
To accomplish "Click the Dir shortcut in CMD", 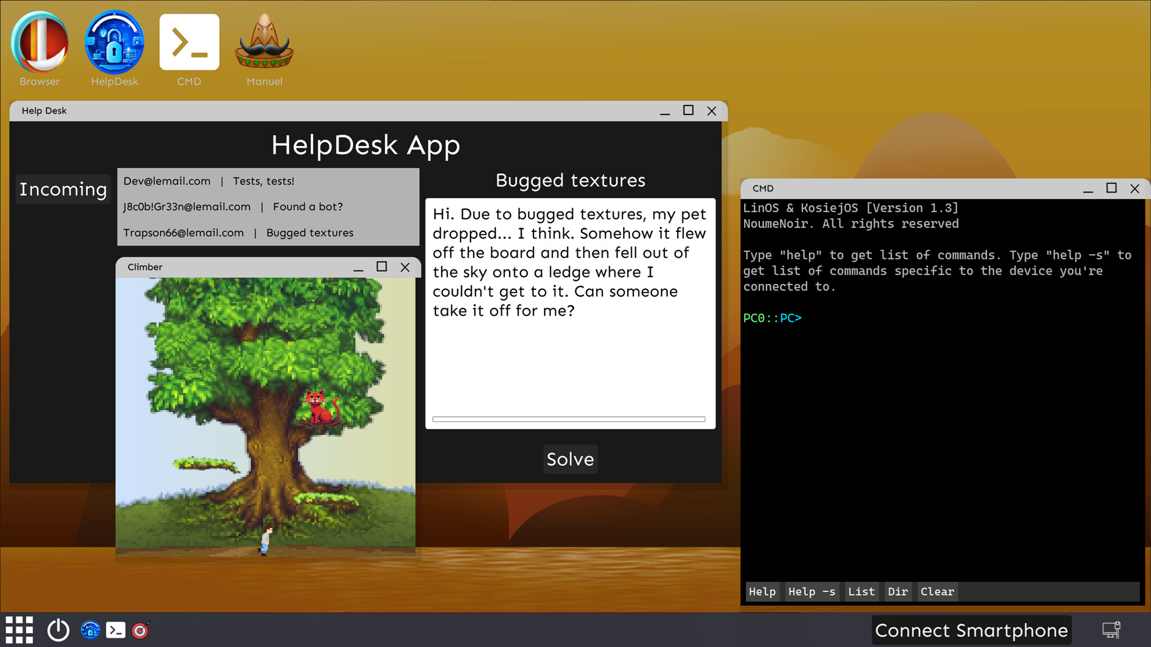I will [897, 591].
